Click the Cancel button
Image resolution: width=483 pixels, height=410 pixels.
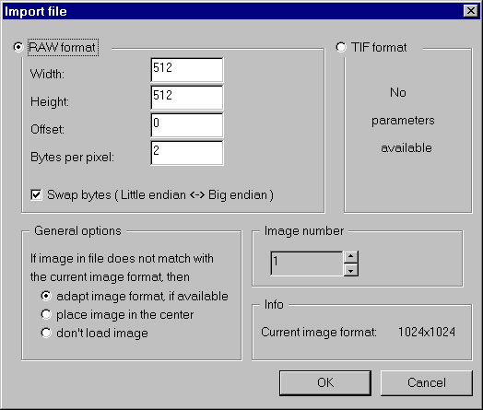(427, 382)
